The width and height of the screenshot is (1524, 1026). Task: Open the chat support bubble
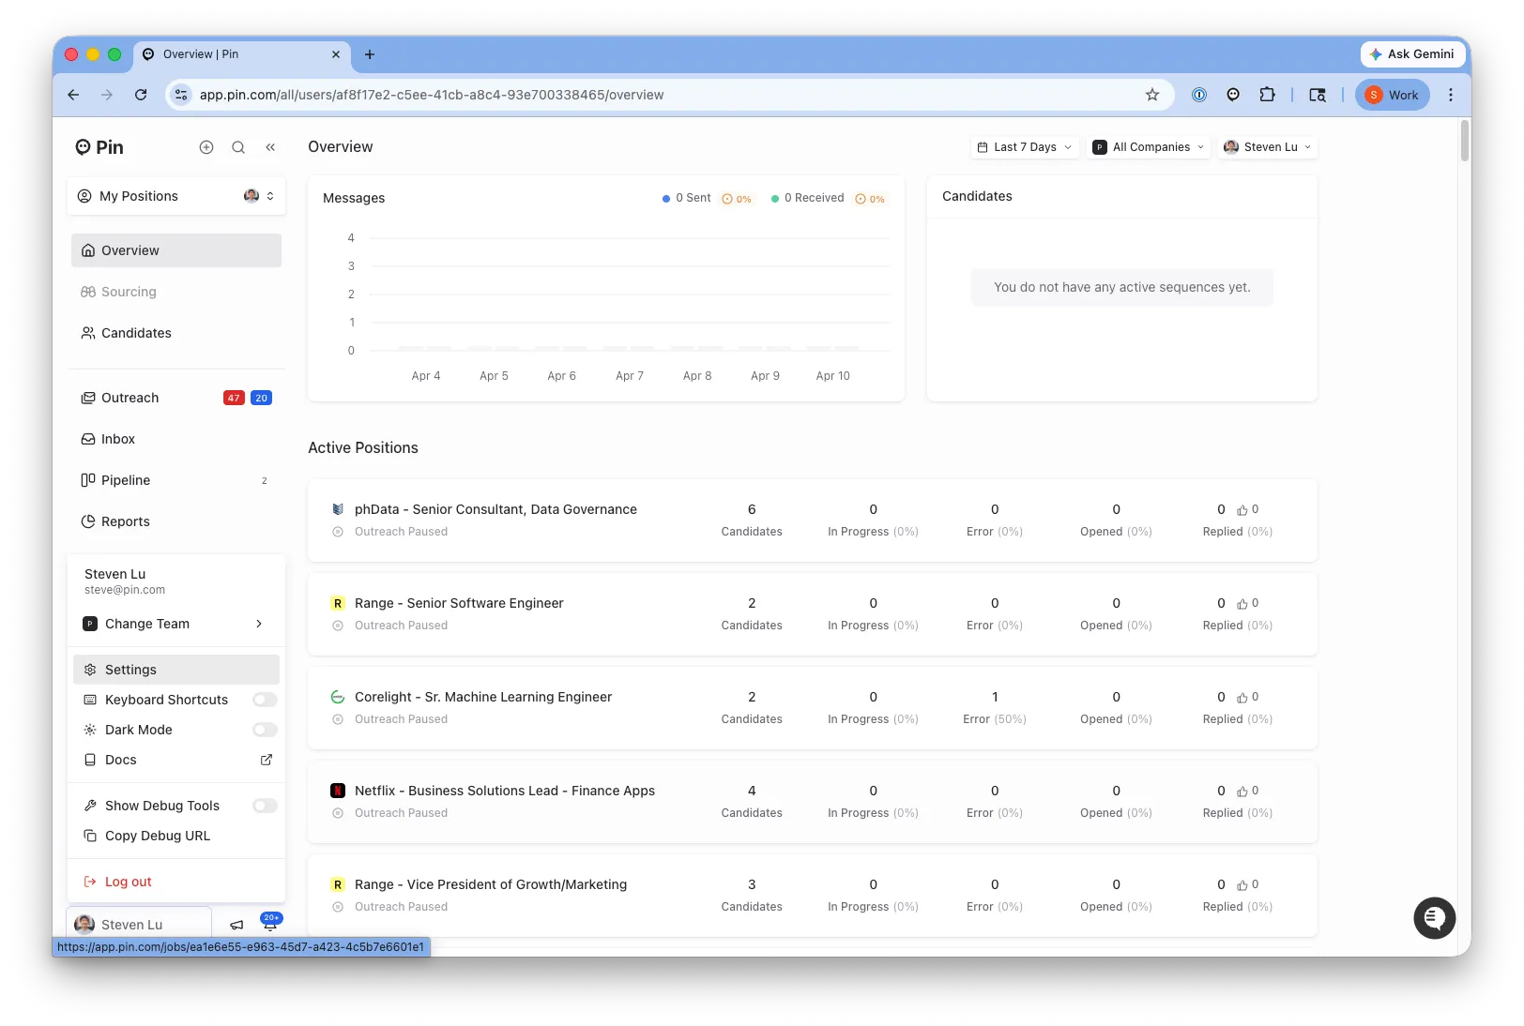tap(1434, 918)
